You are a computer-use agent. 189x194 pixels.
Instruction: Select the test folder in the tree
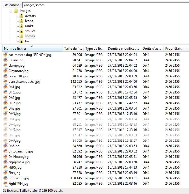coord(28,41)
